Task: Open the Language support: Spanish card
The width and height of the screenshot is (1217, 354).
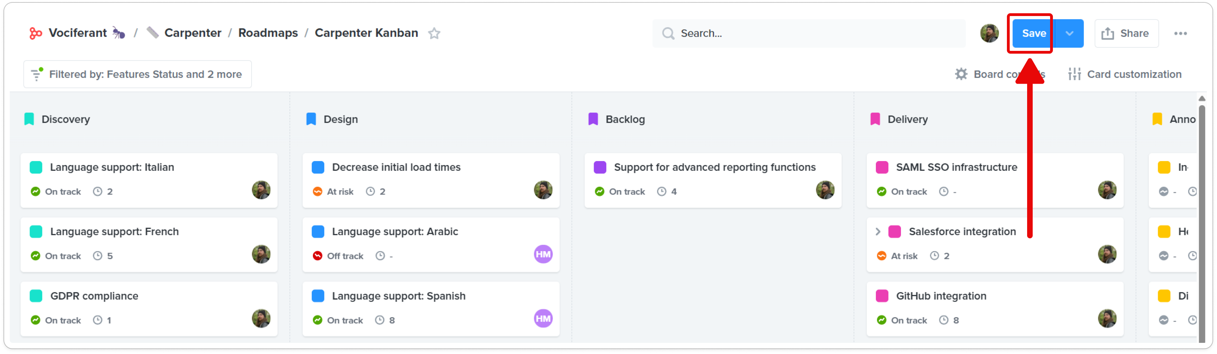Action: (x=431, y=309)
